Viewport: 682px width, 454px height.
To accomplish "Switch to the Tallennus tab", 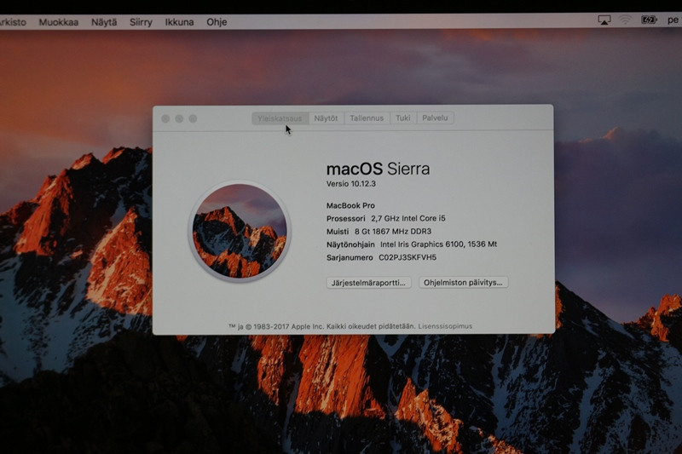I will coord(367,118).
